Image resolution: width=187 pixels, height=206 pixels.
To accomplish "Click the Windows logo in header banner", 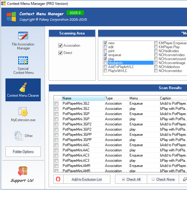I will click(x=11, y=16).
